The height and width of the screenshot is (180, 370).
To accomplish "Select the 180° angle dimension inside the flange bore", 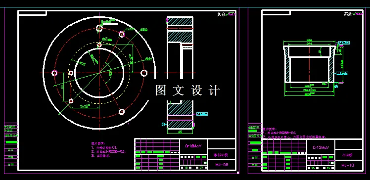I will coord(110,73).
